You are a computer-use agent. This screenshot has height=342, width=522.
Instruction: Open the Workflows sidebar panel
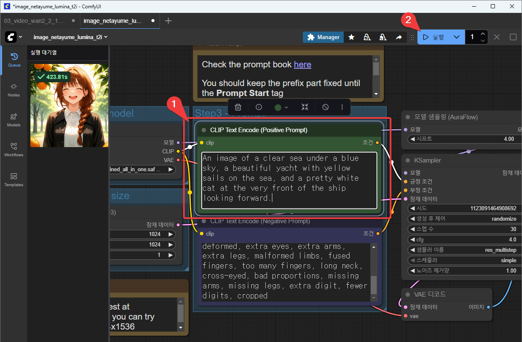pos(14,150)
